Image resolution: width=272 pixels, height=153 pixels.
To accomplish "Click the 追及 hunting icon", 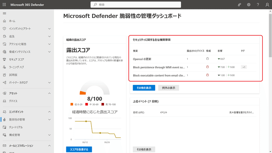I will pyautogui.click(x=4, y=36).
